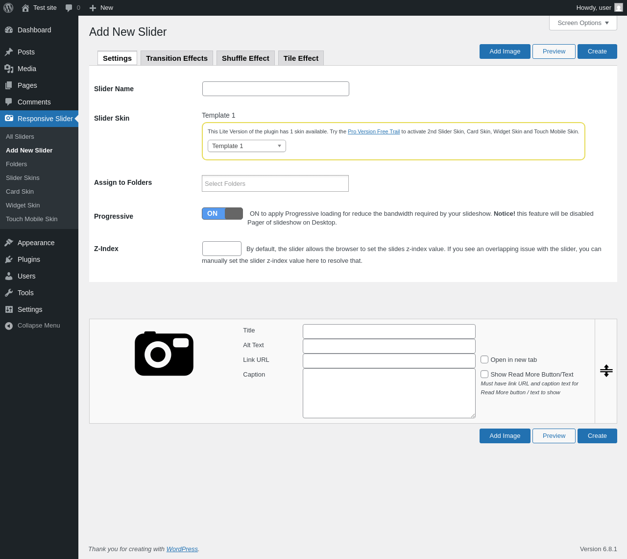Screen dimensions: 627x559
Task: Enable Show Read More Button/Text checkbox
Action: tap(484, 374)
